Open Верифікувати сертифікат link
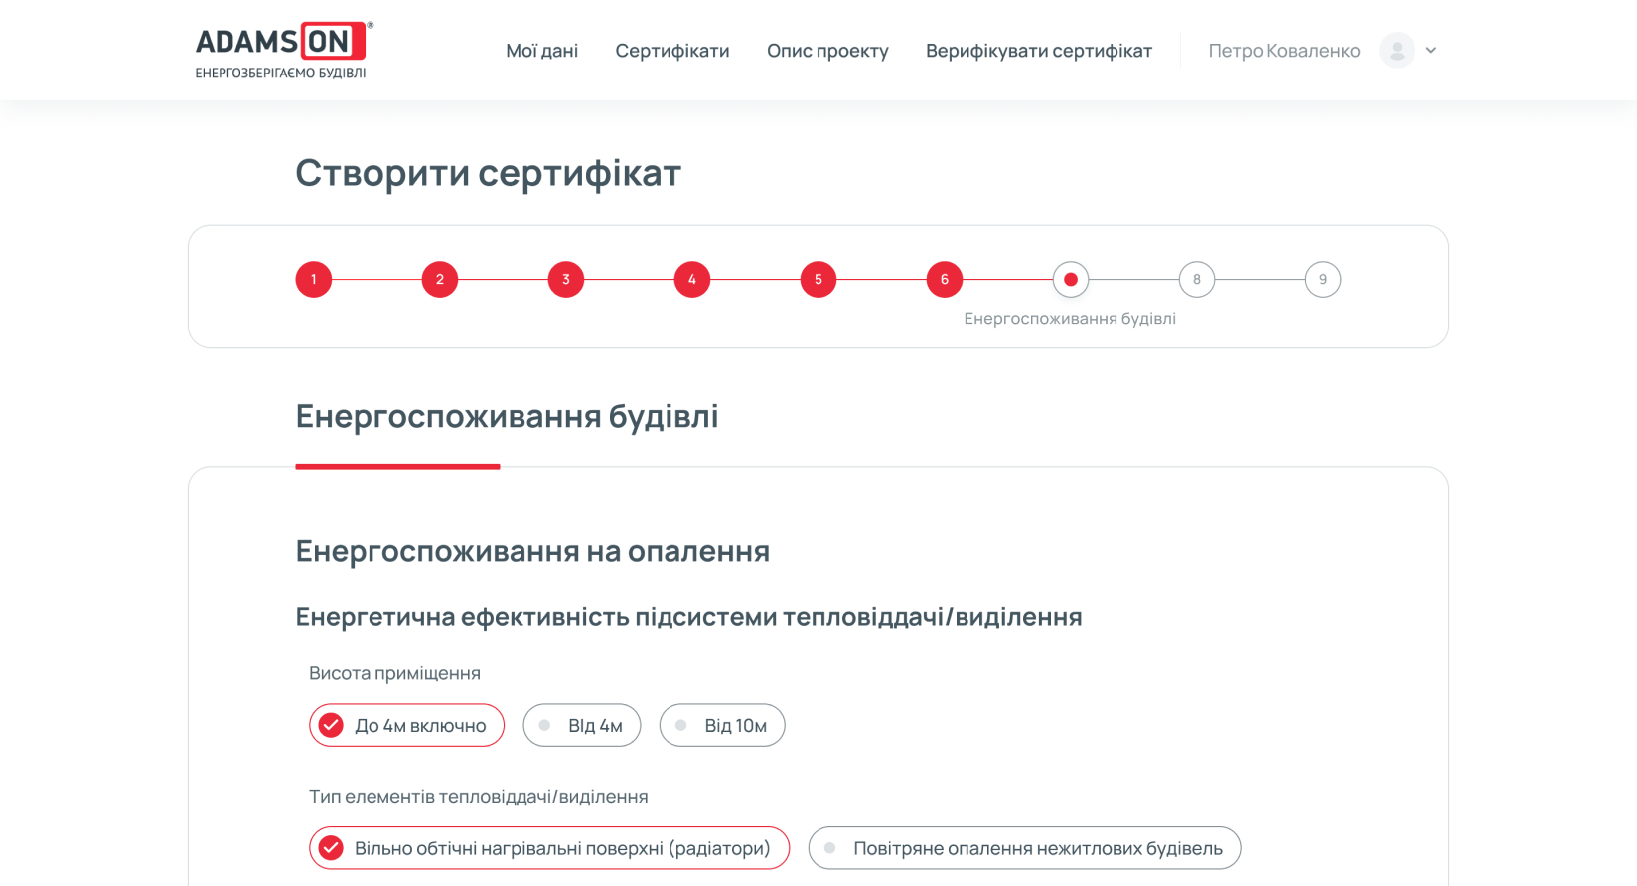The image size is (1637, 886). pyautogui.click(x=1038, y=51)
